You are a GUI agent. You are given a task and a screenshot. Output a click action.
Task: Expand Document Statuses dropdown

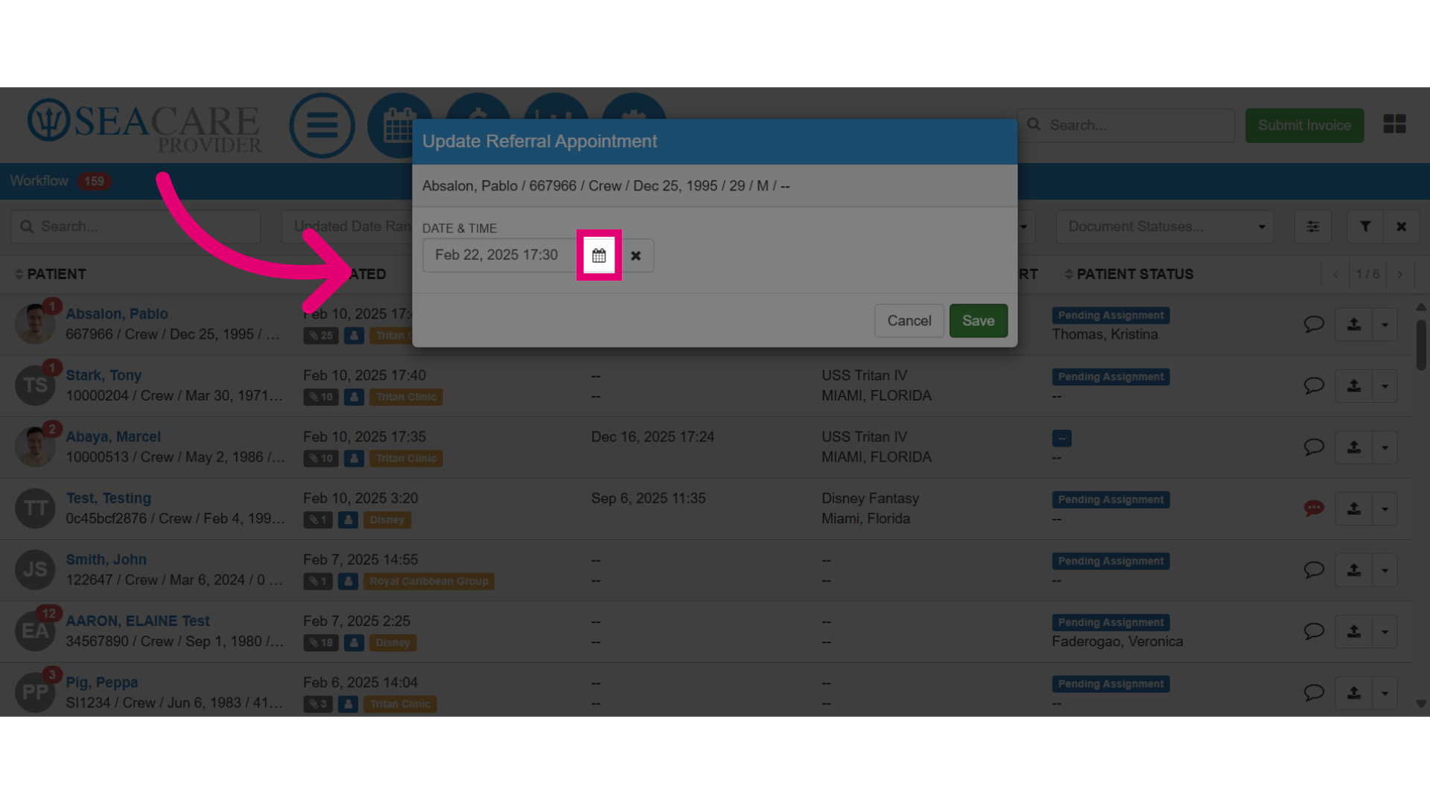tap(1164, 226)
